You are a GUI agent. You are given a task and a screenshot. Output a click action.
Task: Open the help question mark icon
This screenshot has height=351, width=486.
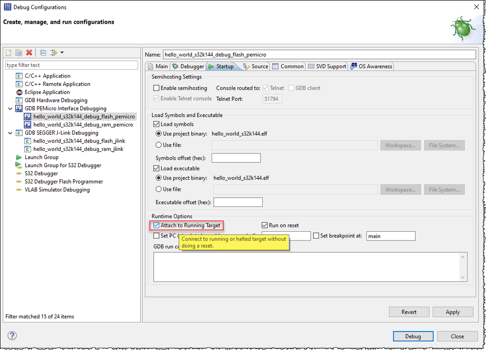[x=12, y=335]
